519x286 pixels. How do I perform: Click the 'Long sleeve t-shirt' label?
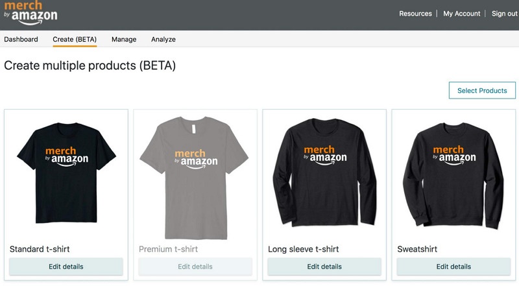click(x=304, y=249)
